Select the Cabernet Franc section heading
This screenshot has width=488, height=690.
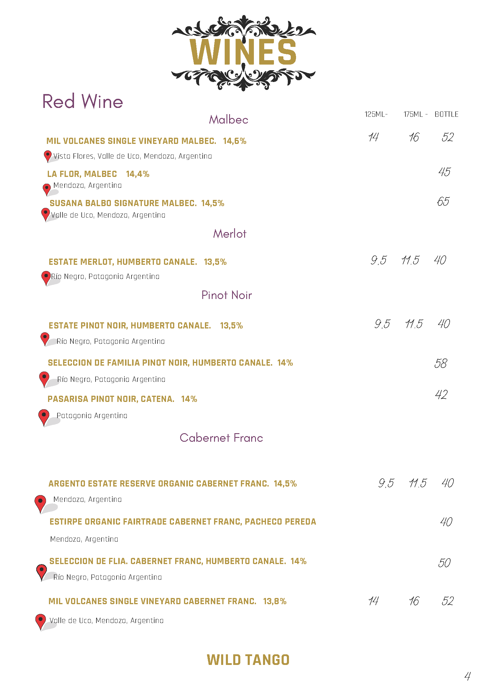[221, 438]
